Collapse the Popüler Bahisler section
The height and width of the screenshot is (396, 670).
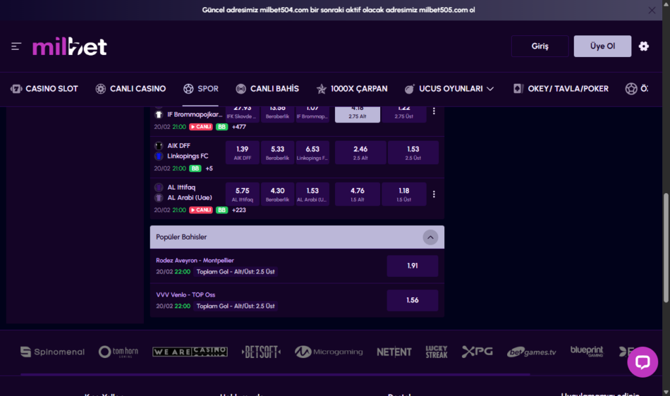(x=431, y=238)
